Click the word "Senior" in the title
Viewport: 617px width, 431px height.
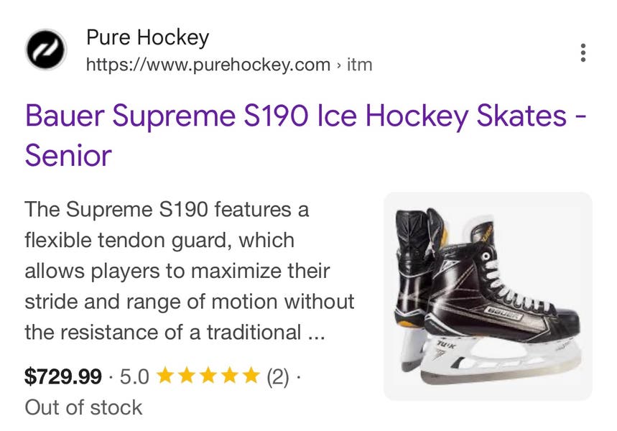pyautogui.click(x=69, y=154)
